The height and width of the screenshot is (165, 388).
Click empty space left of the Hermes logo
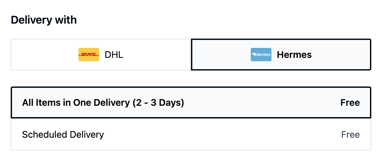coord(220,55)
